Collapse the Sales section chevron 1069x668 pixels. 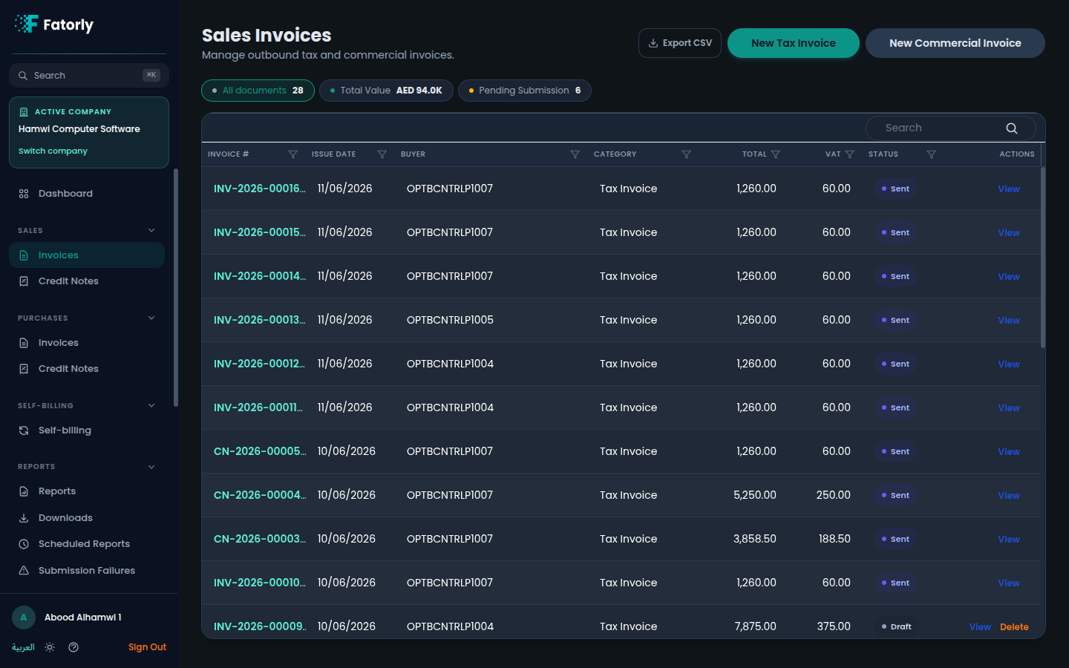tap(151, 230)
